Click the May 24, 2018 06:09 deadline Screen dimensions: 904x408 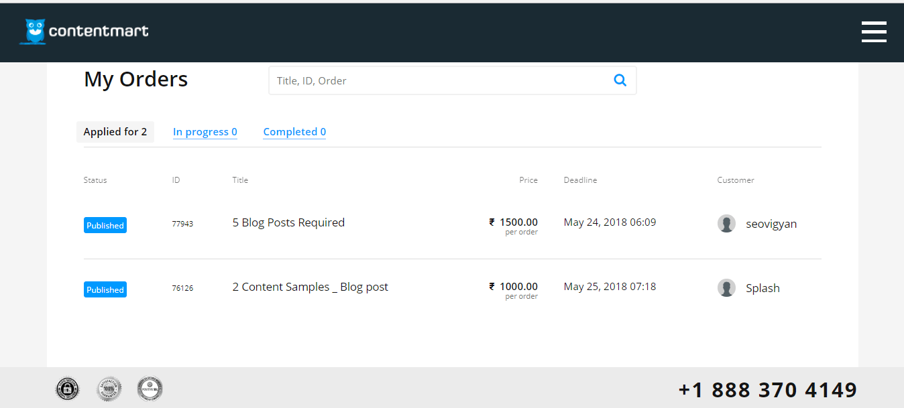[610, 222]
